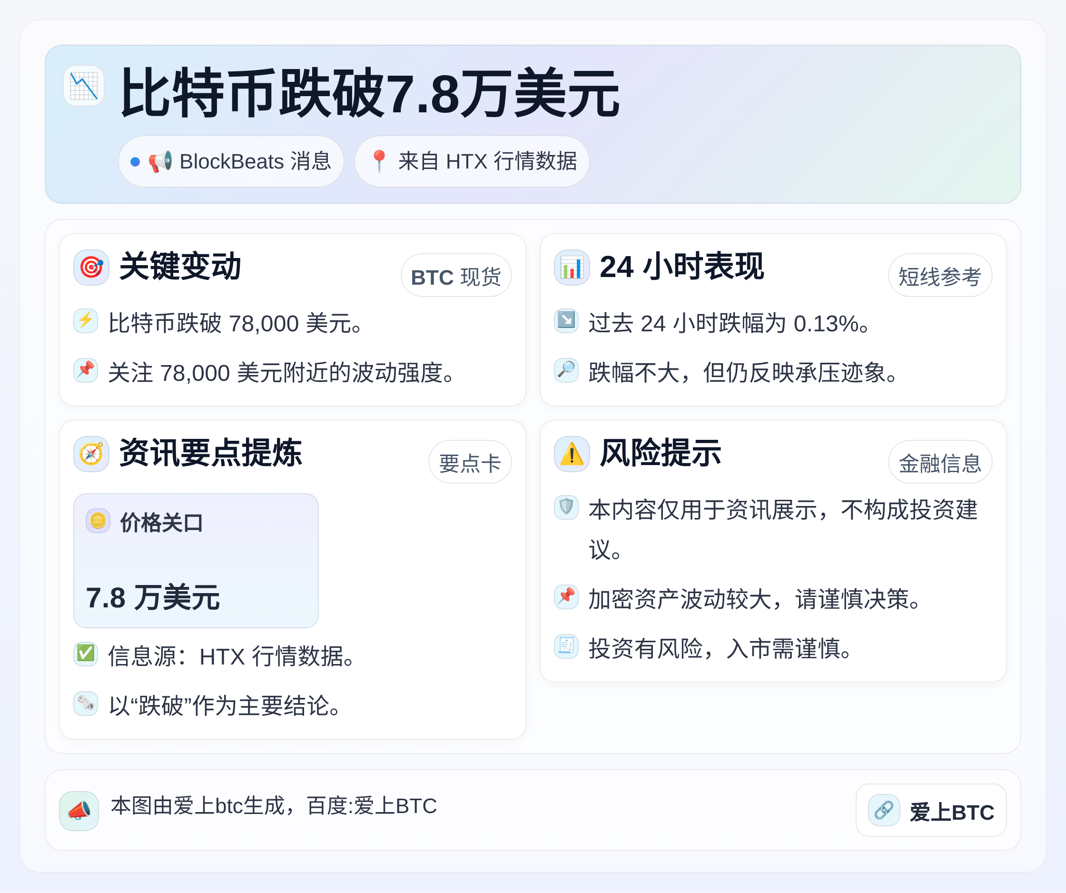
Task: Click the receipt icon beside 投资有风险
Action: click(566, 646)
